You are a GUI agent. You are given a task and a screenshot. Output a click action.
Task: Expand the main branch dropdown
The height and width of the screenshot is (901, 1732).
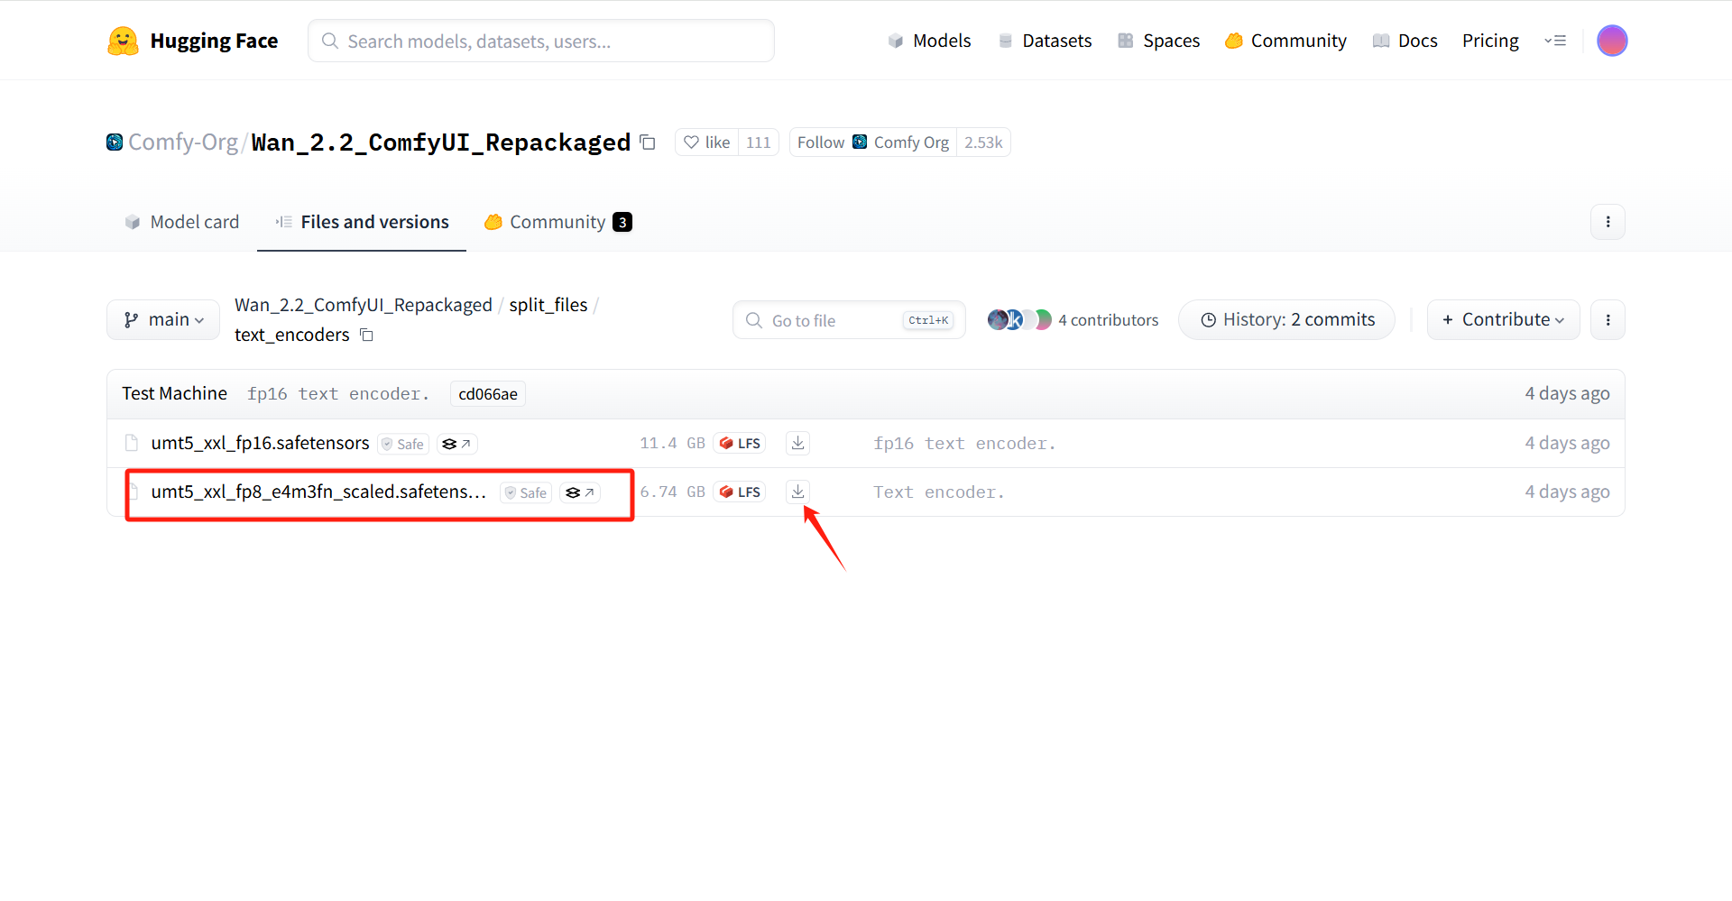(163, 320)
